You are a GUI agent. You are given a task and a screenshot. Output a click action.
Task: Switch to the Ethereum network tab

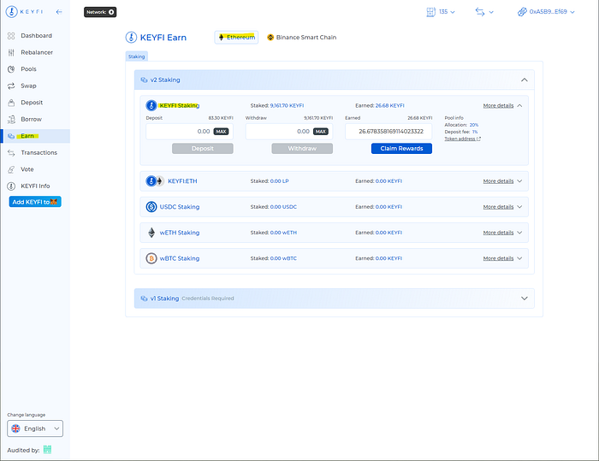click(236, 37)
